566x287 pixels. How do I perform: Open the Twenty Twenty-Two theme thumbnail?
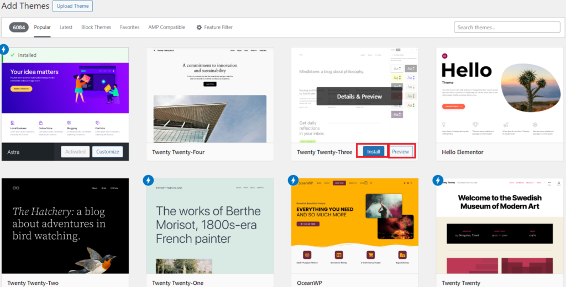tap(65, 226)
